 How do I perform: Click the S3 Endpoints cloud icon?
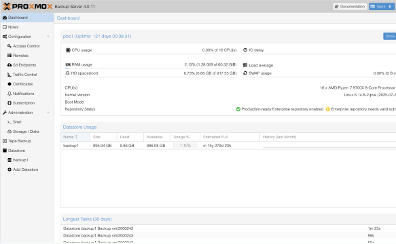tap(10, 65)
